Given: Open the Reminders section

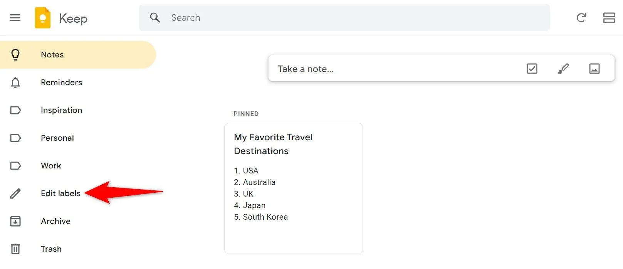Looking at the screenshot, I should 78,82.
